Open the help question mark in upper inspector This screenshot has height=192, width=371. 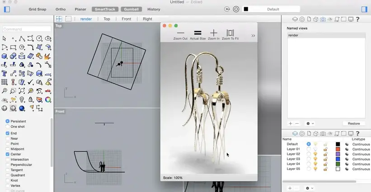click(358, 19)
